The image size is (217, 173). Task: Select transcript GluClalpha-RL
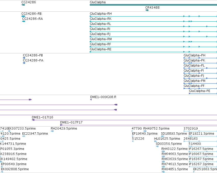click(x=100, y=24)
